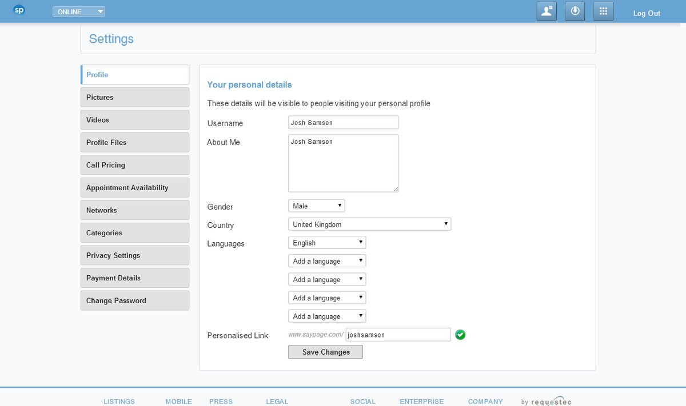Open the Networks tab
686x406 pixels.
pos(135,210)
